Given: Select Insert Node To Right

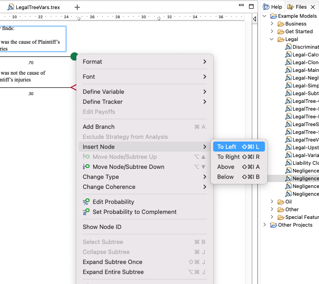Looking at the screenshot, I should click(x=239, y=157).
